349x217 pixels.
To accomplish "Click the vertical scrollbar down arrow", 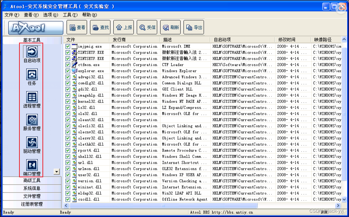I will point(344,199).
